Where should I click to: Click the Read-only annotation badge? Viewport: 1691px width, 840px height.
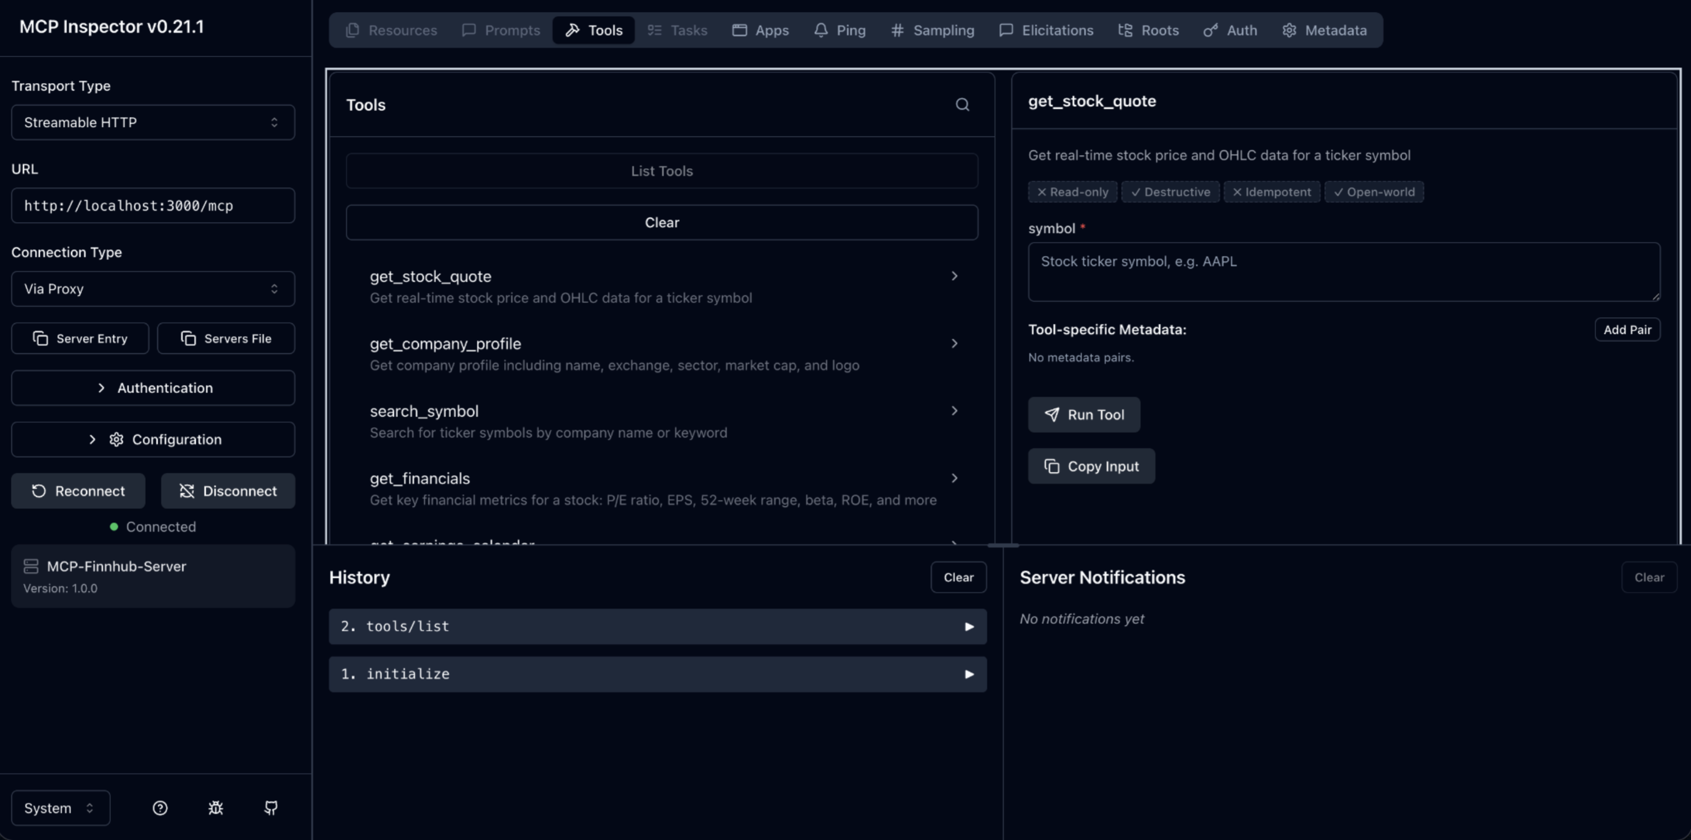click(1073, 192)
